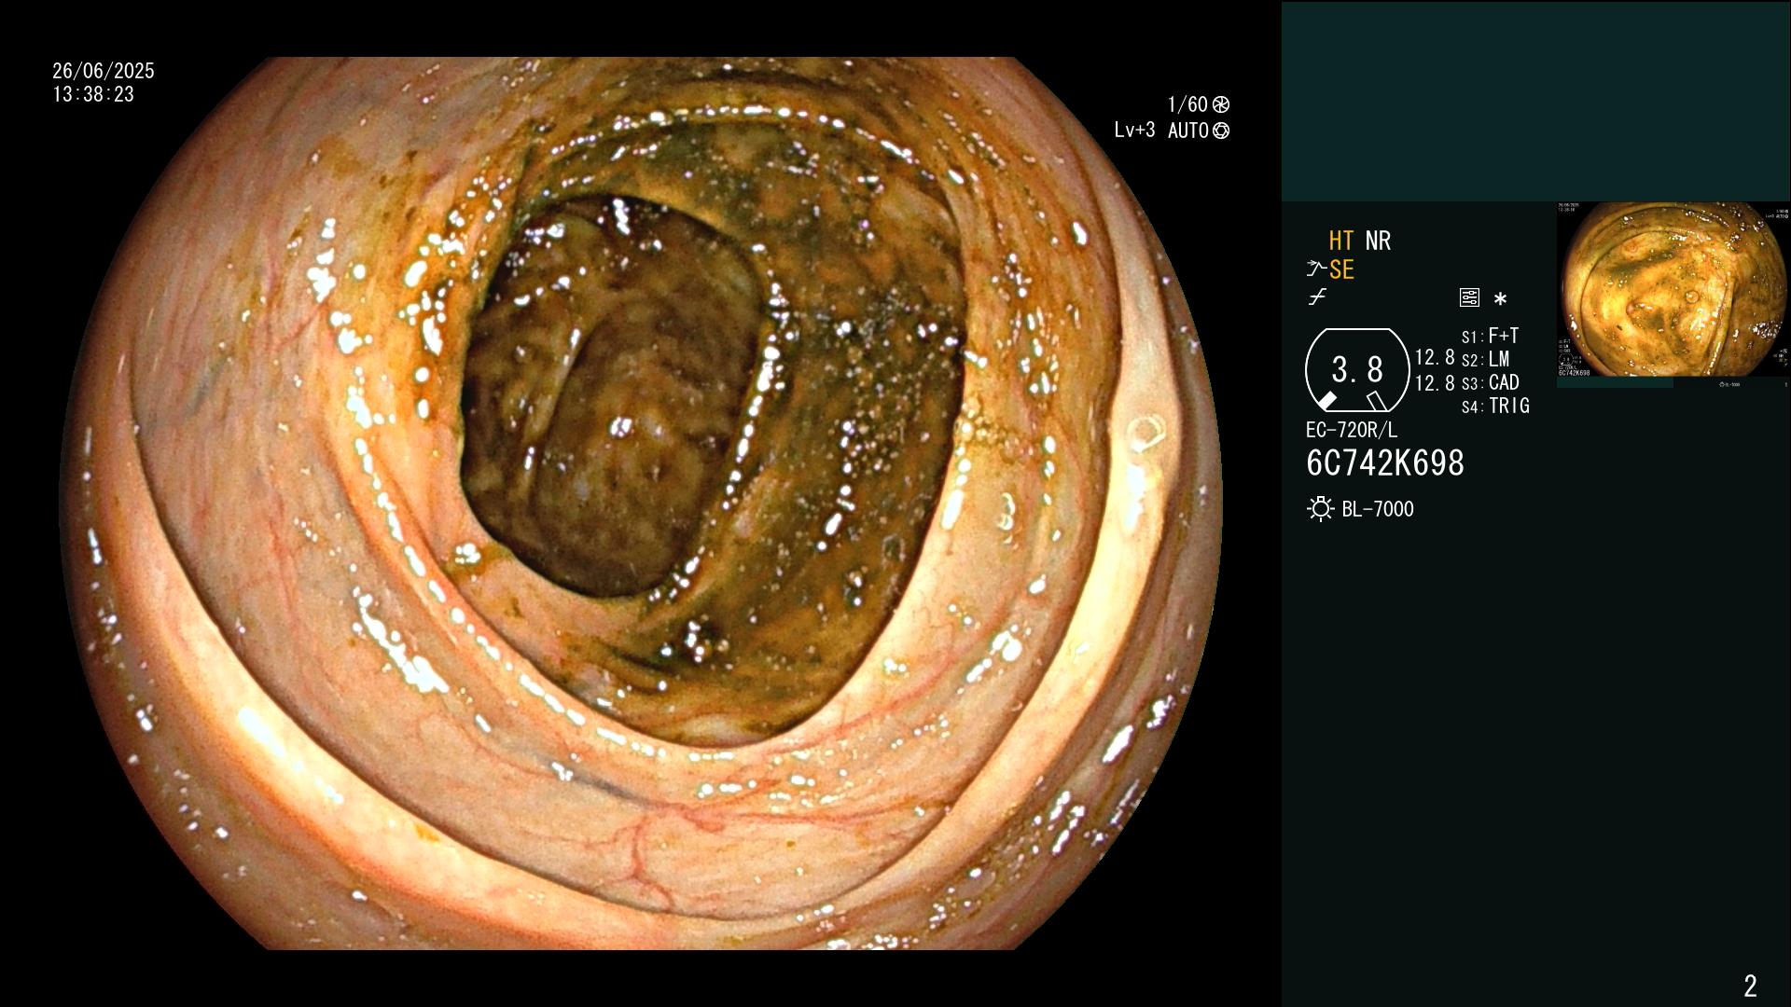Click the scope tip diagram showing 3.8

coord(1357,370)
